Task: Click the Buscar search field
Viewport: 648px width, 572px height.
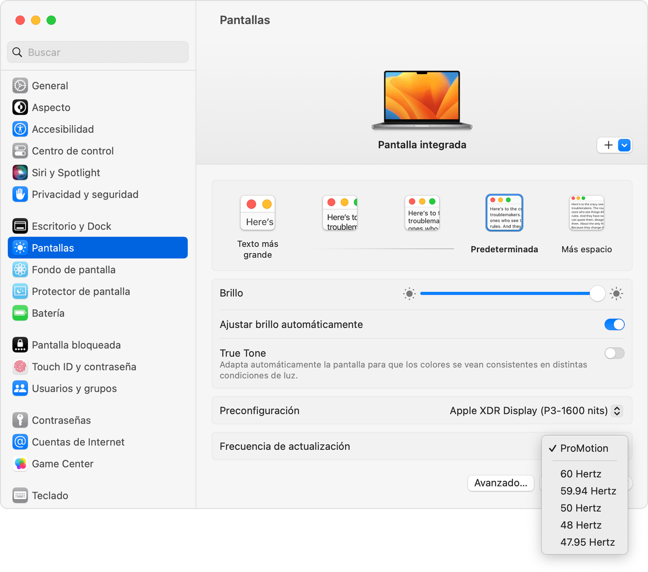Action: click(x=97, y=52)
